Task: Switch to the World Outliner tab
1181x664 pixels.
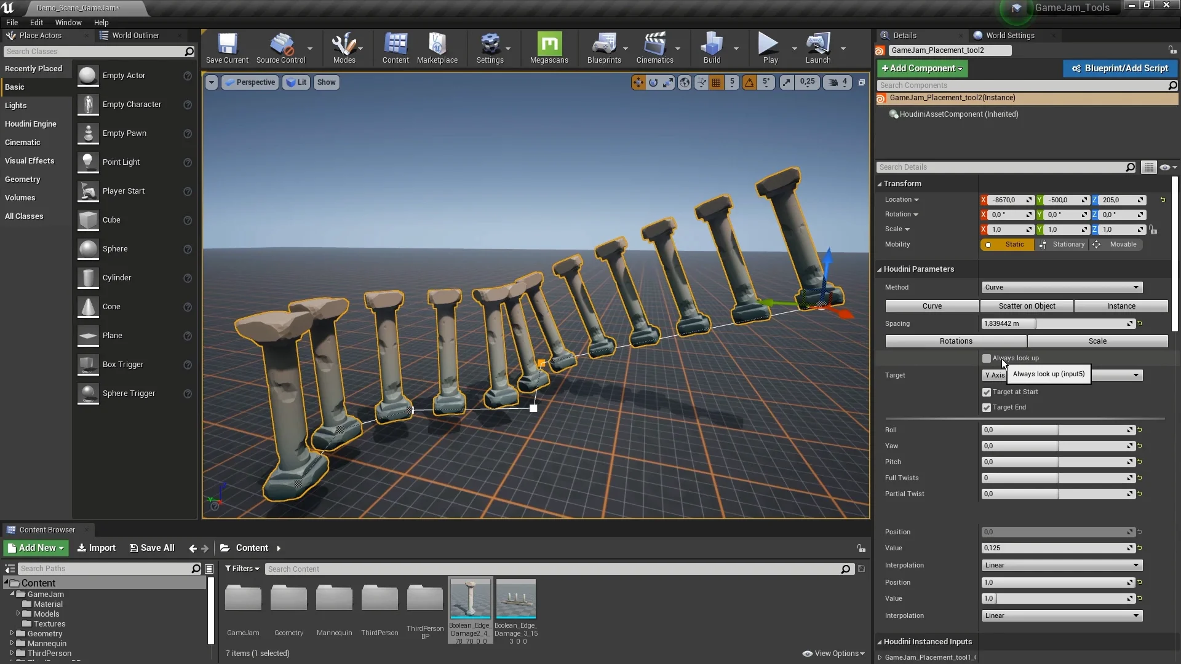Action: (135, 36)
